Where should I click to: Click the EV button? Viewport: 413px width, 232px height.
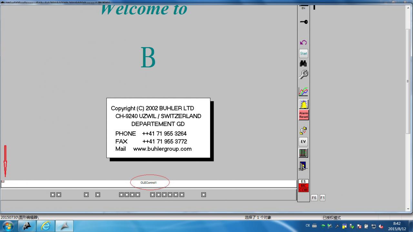point(303,142)
